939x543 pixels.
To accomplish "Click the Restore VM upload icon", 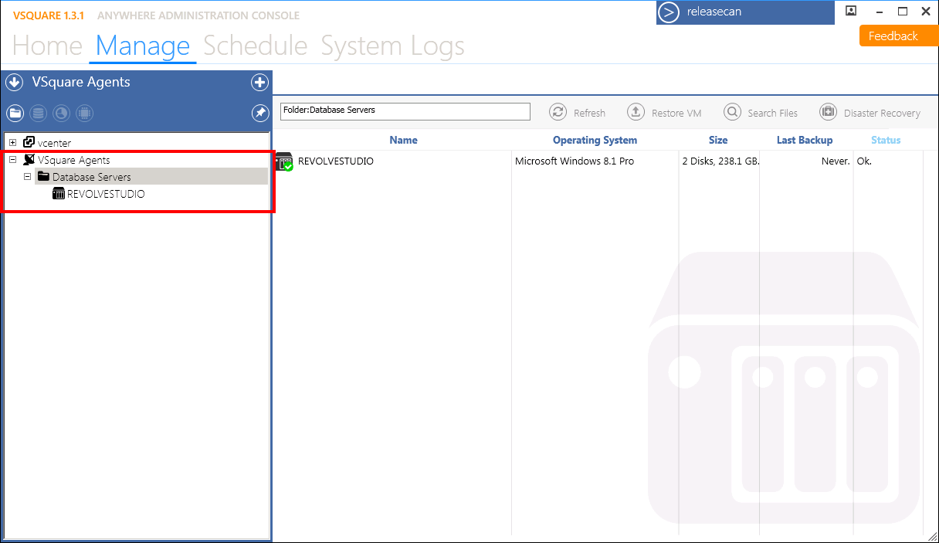I will pos(636,112).
